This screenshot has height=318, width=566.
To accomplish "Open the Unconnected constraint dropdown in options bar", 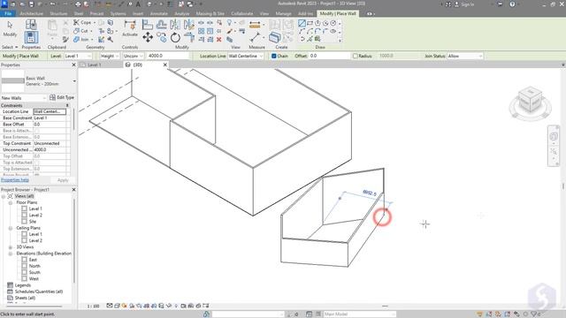I will click(133, 56).
